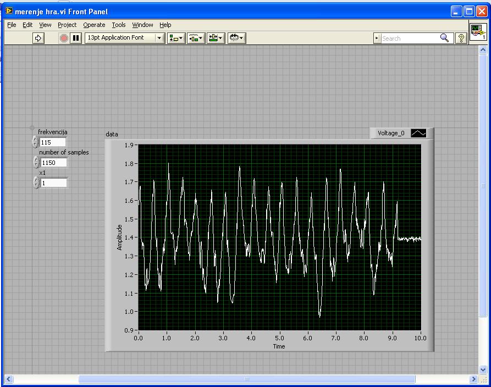491x387 pixels.
Task: Open the Project menu
Action: coord(67,25)
